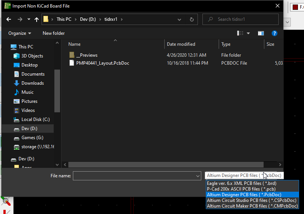Select PMP40441_Layout.PcbDoc file
The image size is (304, 214).
coord(103,63)
